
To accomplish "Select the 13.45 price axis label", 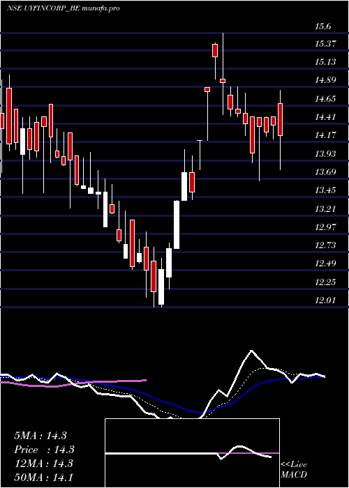I will [x=325, y=190].
